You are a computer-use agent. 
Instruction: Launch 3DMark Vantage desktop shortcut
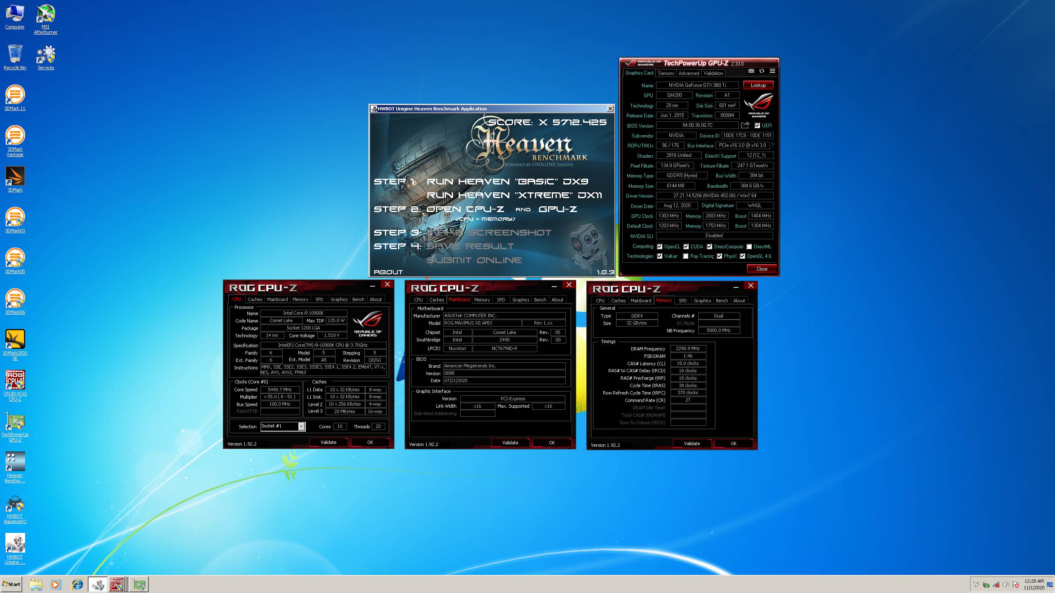coord(15,141)
